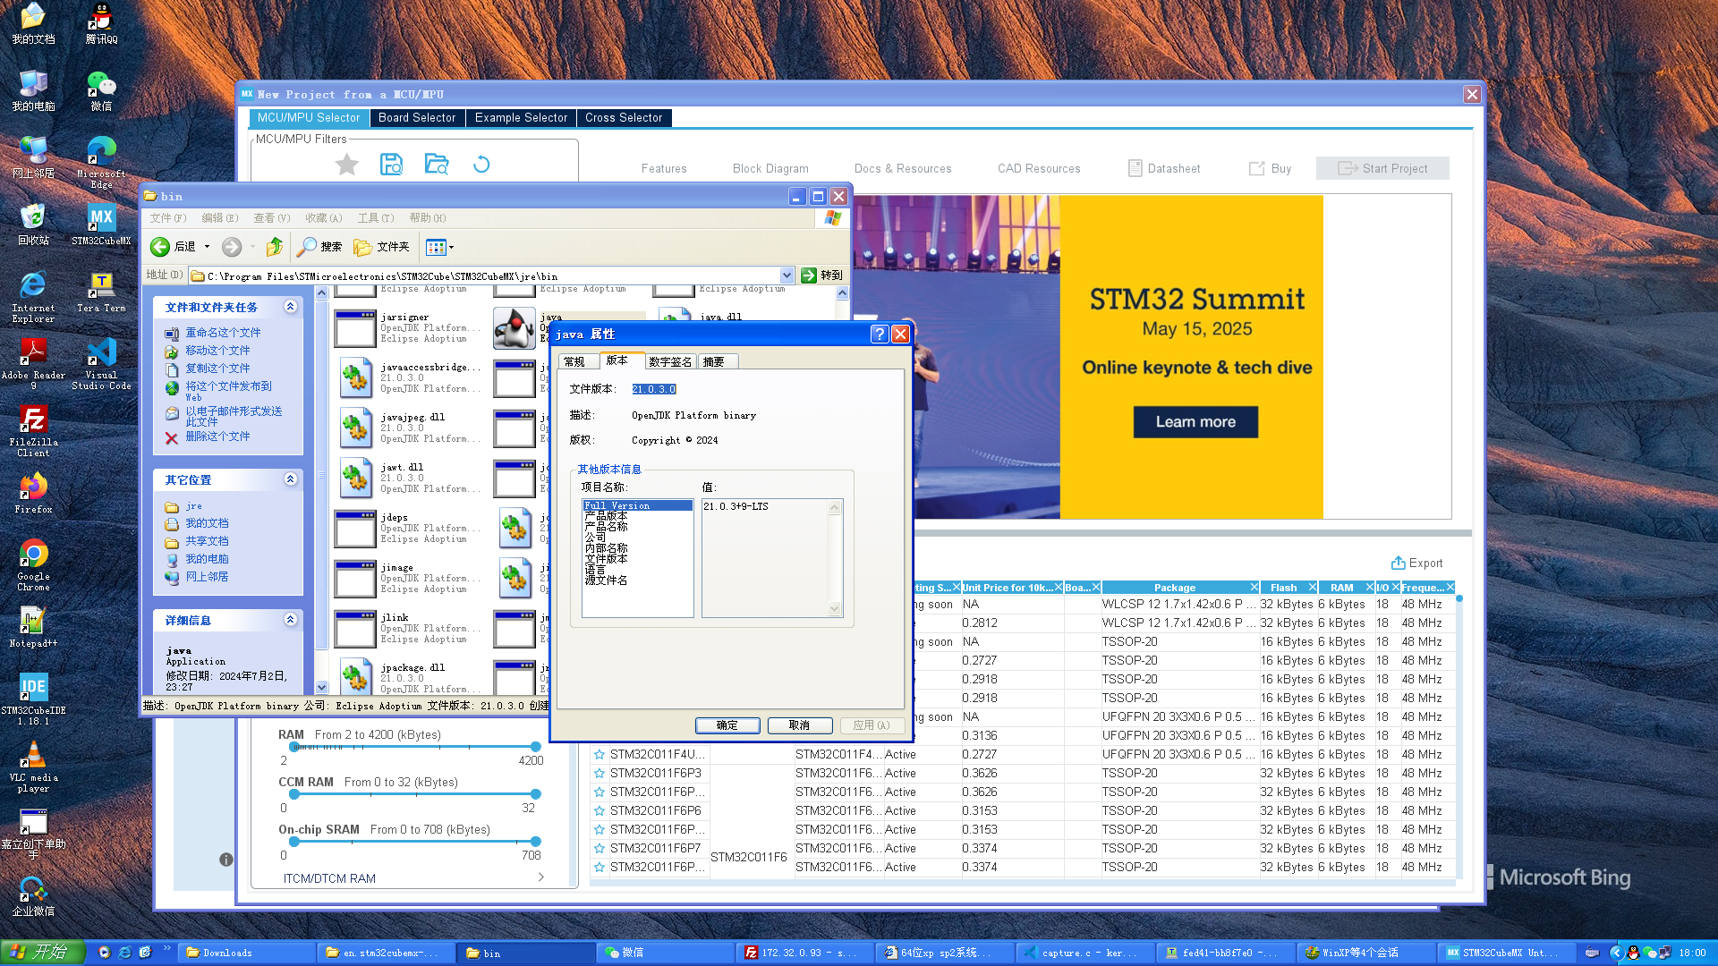Collapse the 详细信息 task pane section

[290, 620]
